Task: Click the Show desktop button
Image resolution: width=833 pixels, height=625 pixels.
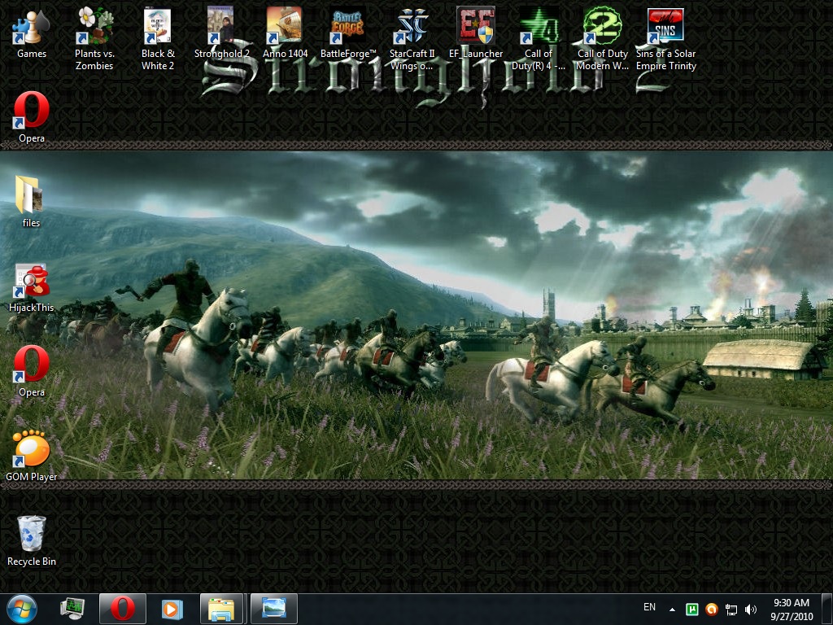Action: coord(827,609)
